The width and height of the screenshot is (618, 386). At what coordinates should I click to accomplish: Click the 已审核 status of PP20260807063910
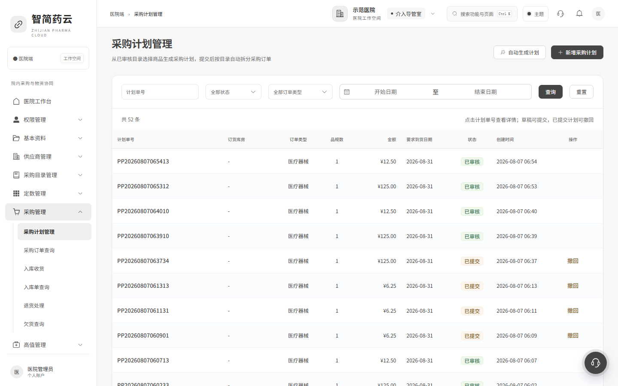(x=472, y=236)
